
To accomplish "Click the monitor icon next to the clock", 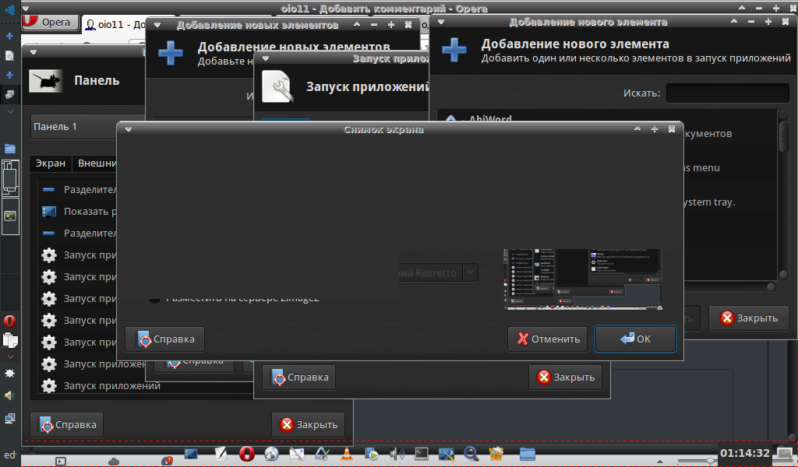I will pyautogui.click(x=785, y=453).
